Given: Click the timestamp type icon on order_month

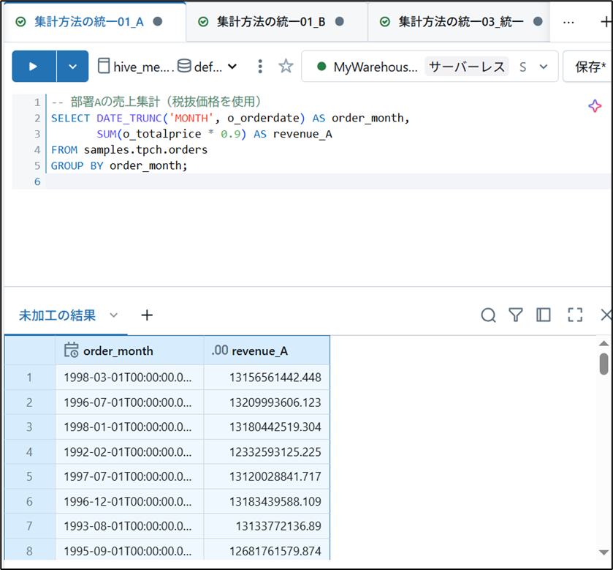Looking at the screenshot, I should click(x=71, y=350).
